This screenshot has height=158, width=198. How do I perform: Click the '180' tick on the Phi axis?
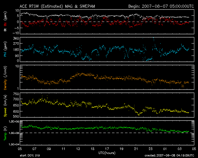click(x=16, y=50)
